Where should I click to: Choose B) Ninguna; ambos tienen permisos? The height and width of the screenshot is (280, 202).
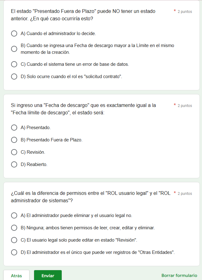[14, 228]
